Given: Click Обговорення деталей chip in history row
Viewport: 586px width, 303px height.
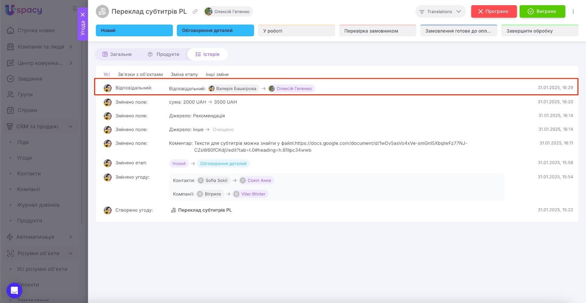Looking at the screenshot, I should 223,164.
